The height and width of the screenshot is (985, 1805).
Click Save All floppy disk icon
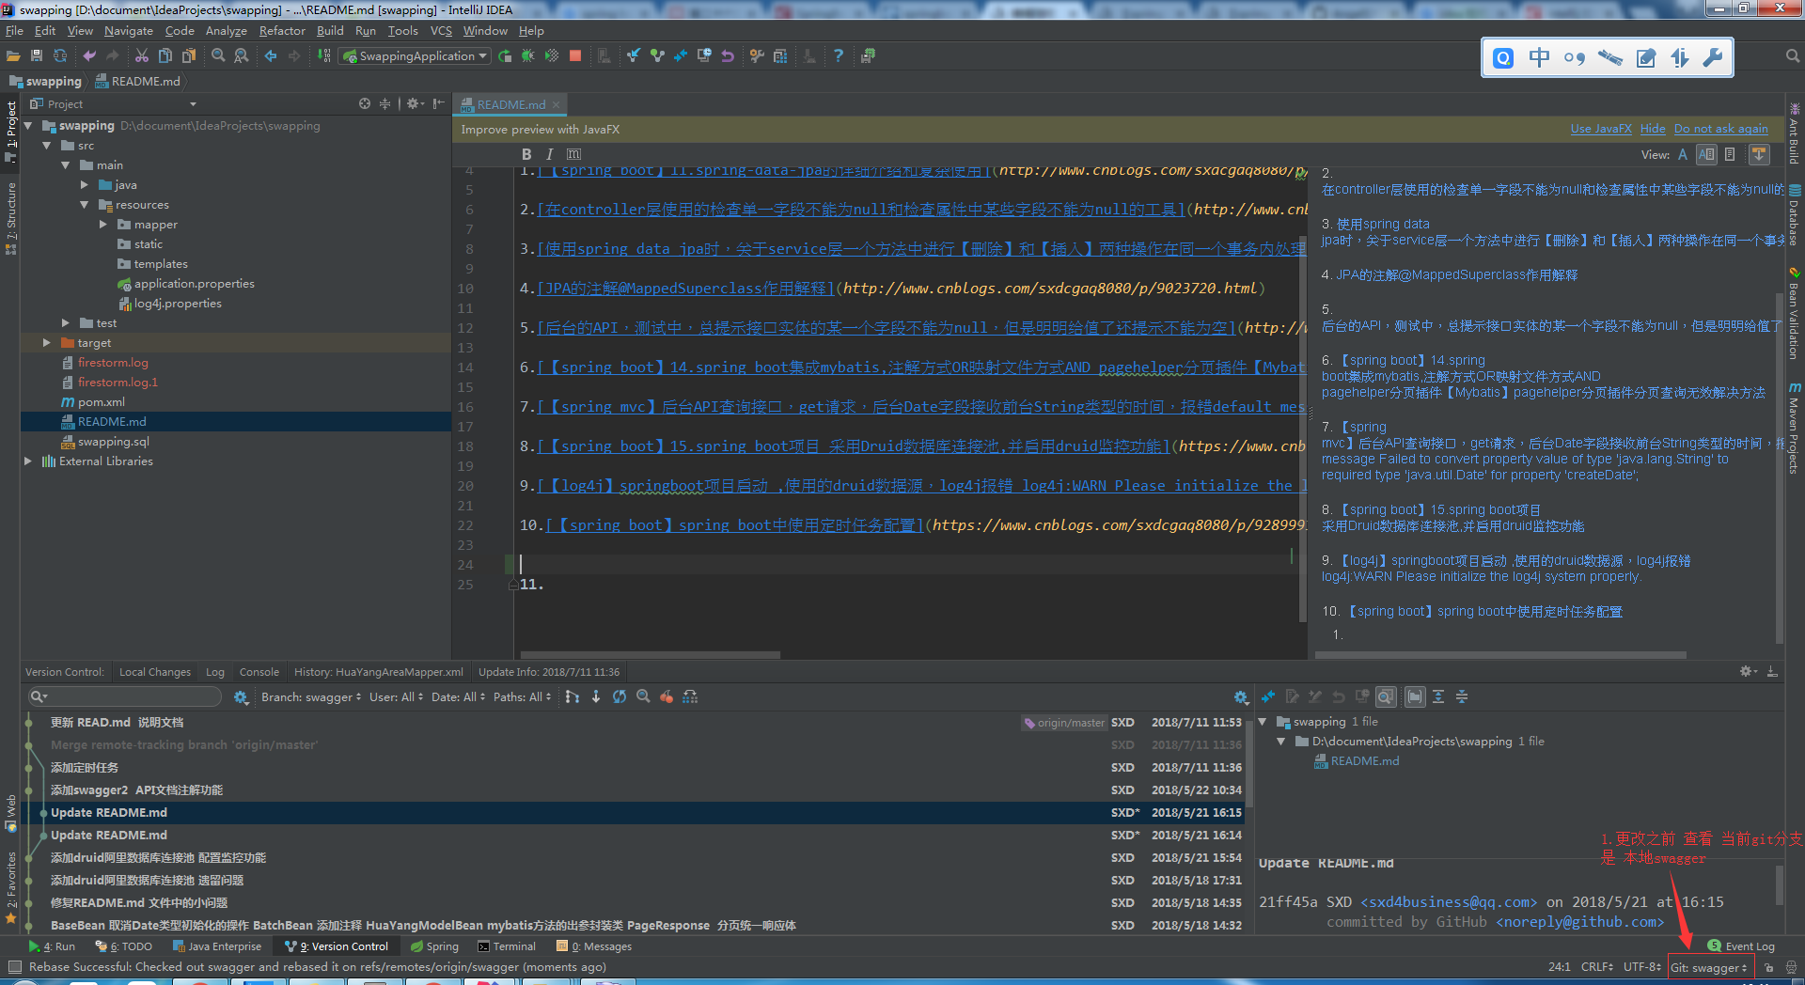pos(37,56)
